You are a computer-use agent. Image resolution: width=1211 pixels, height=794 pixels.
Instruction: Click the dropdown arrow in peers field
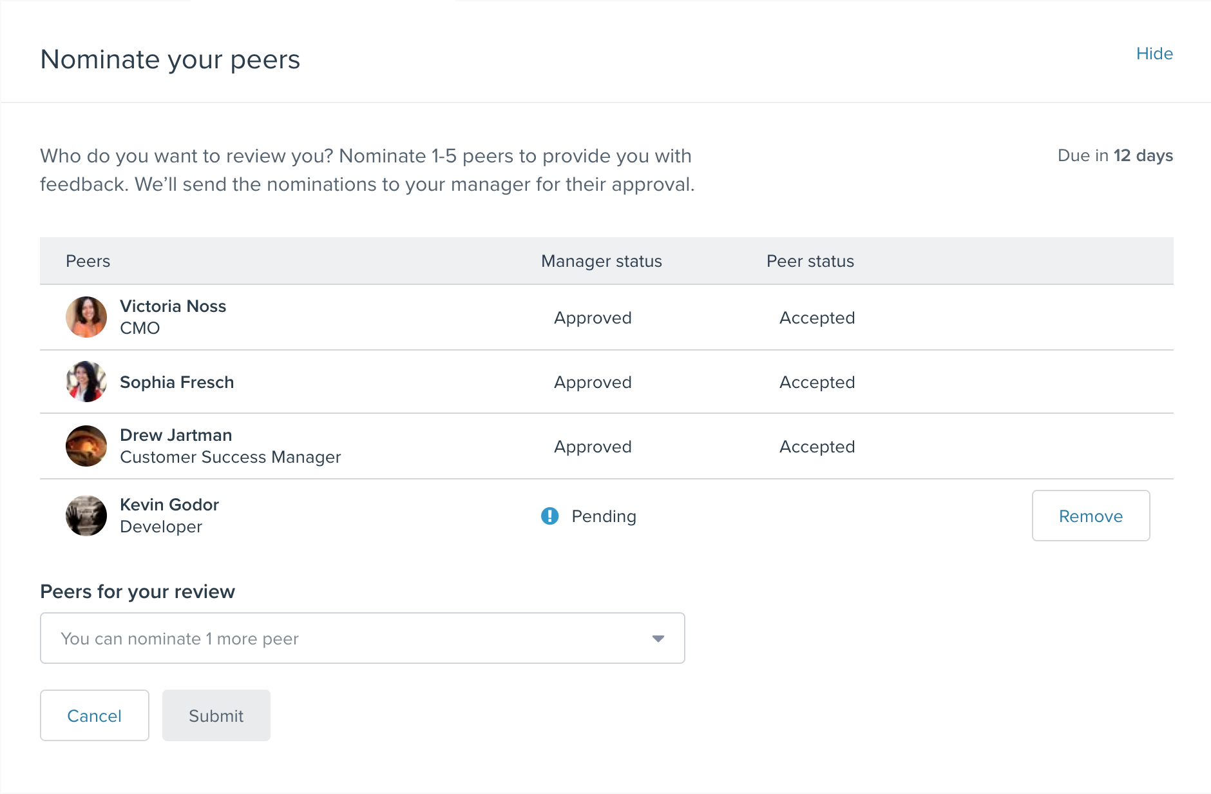click(x=658, y=639)
